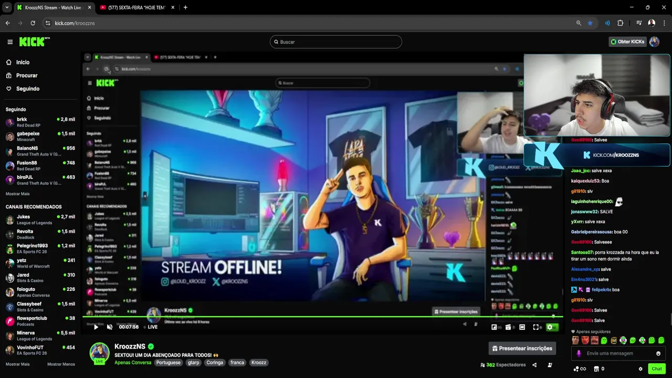This screenshot has height=378, width=672.
Task: Open Apenas Conversa category link
Action: coord(133,362)
